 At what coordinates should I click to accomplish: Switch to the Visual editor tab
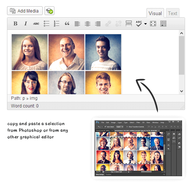click(x=155, y=13)
